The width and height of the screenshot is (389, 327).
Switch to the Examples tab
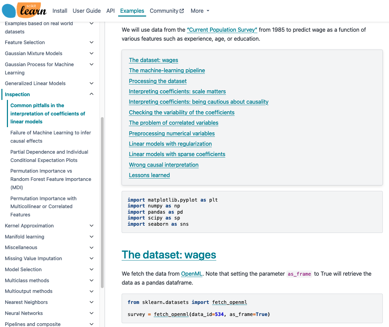pyautogui.click(x=132, y=11)
